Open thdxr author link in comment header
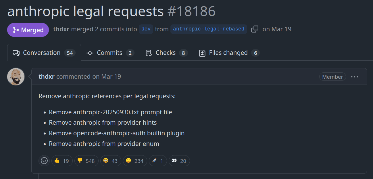The width and height of the screenshot is (373, 179). (47, 76)
